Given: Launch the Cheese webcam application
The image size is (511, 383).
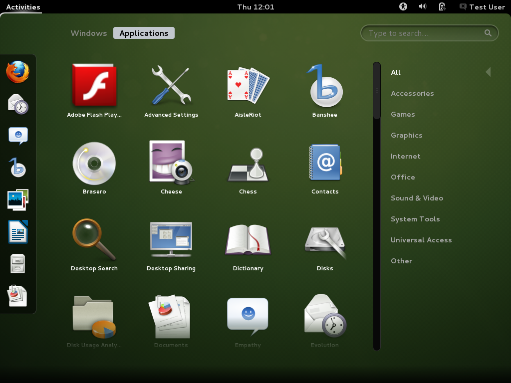Looking at the screenshot, I should 171,162.
